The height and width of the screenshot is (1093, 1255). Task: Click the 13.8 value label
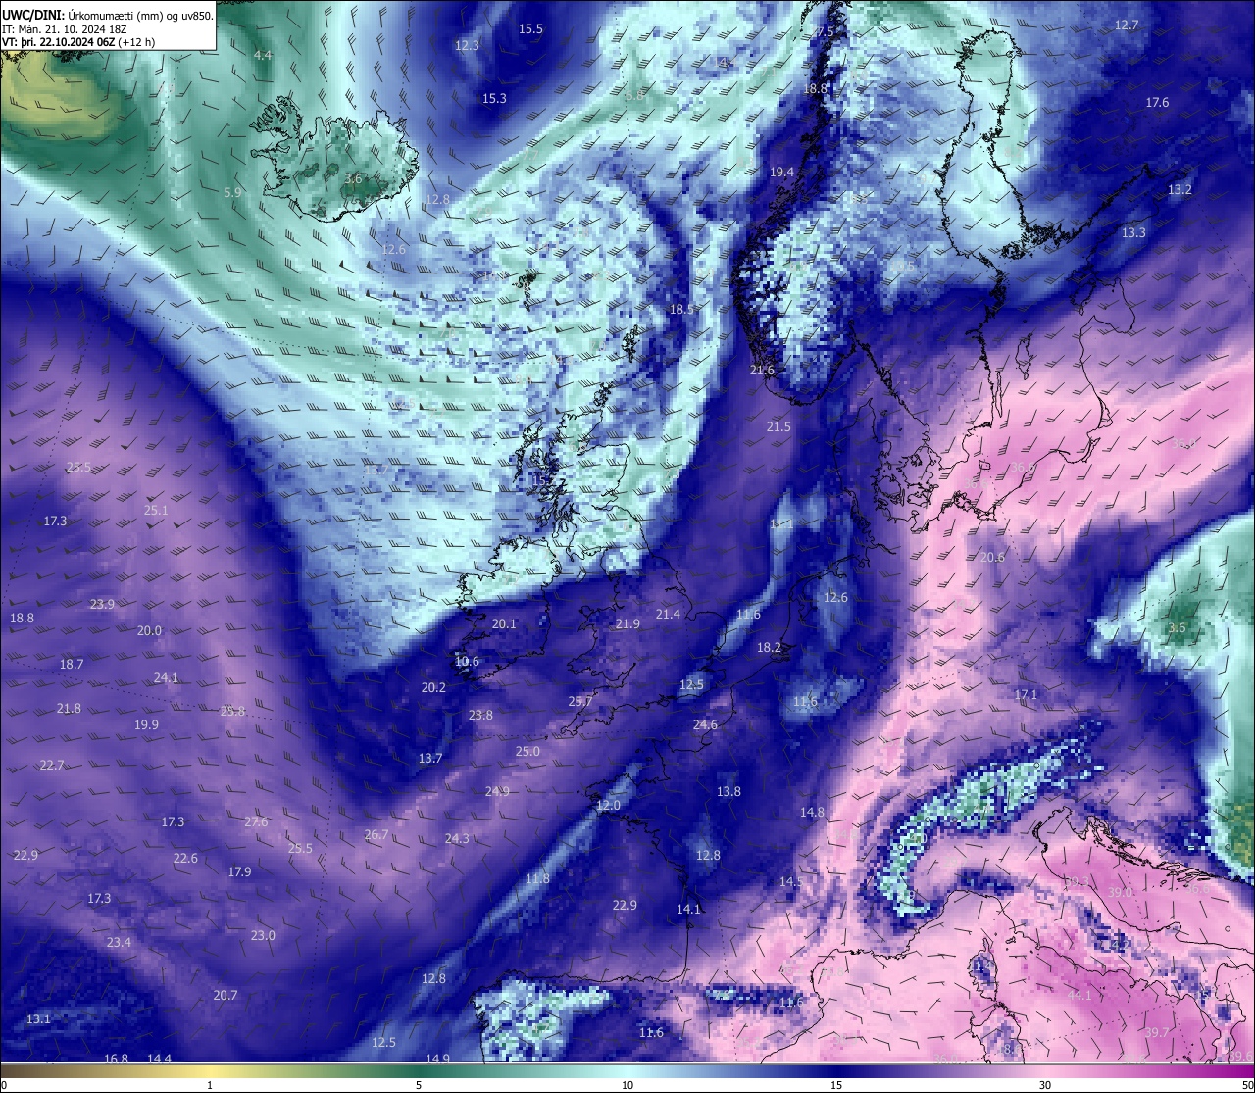pos(728,791)
